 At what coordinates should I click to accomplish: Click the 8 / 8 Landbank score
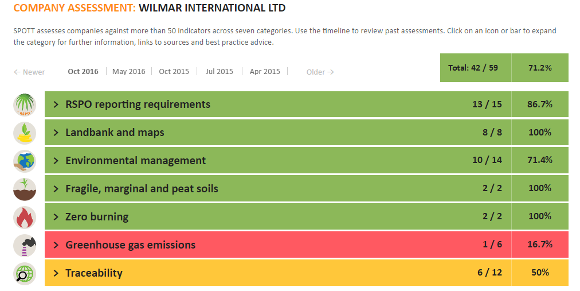point(492,133)
